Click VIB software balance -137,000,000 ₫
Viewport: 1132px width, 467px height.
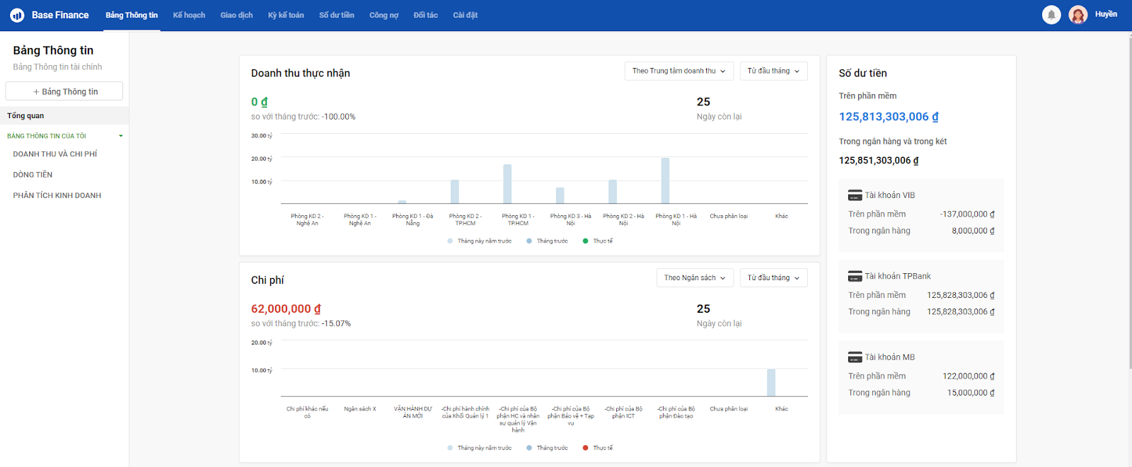pos(967,214)
